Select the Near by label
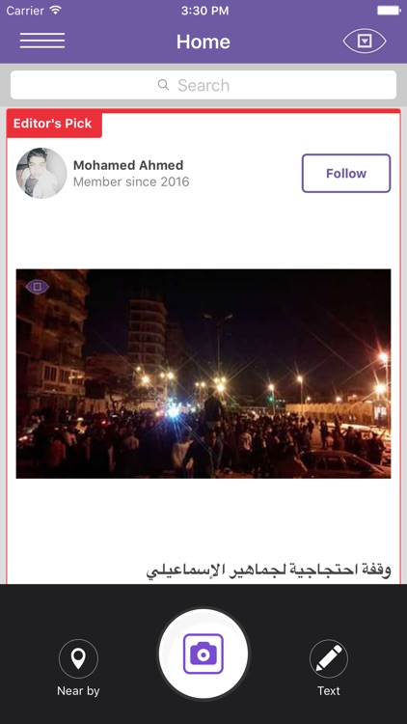 78,691
